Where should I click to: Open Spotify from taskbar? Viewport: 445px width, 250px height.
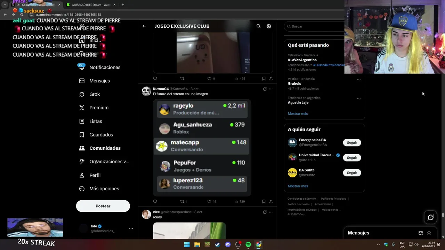(248, 244)
